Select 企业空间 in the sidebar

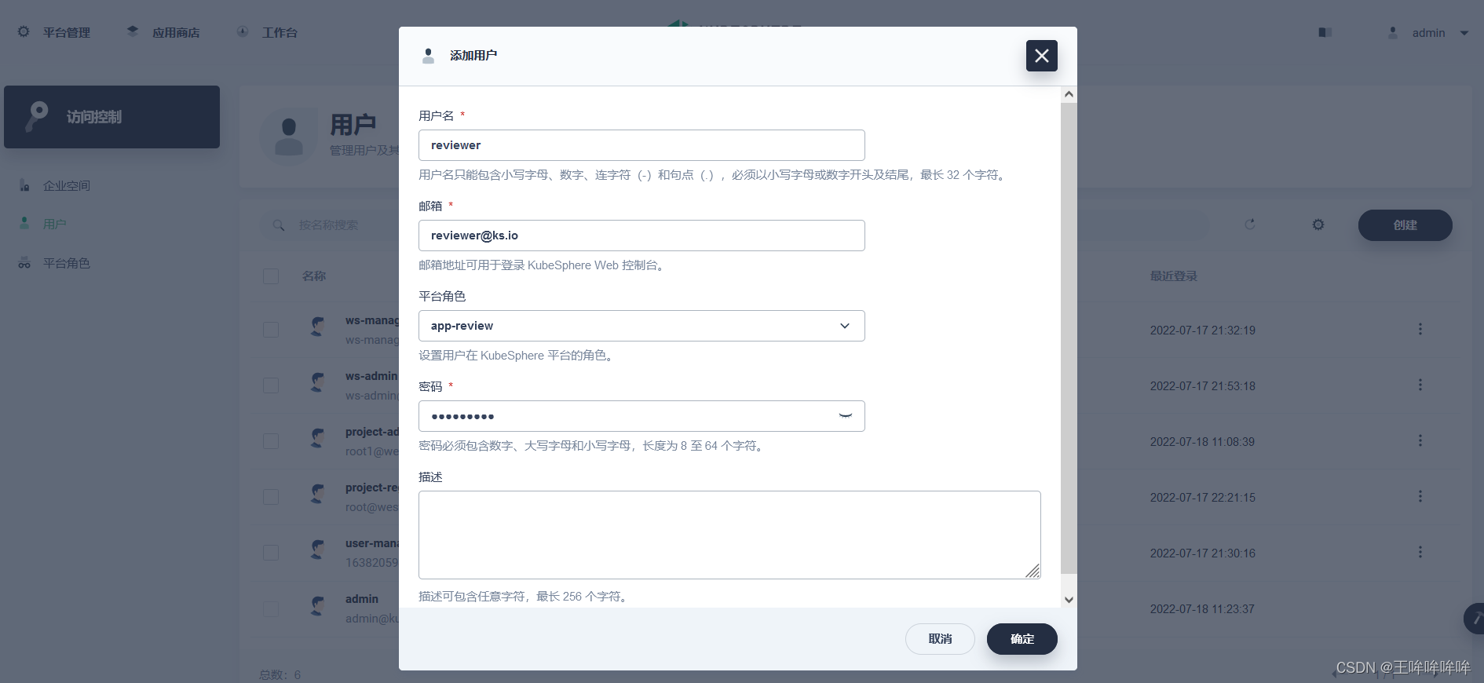click(67, 186)
